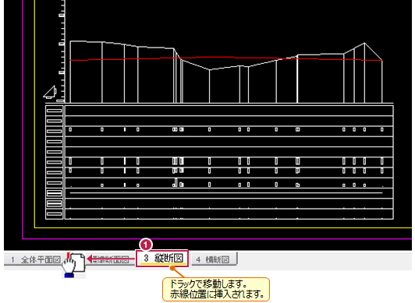Click the hand cursor page-drag icon
The width and height of the screenshot is (415, 303).
tap(73, 266)
